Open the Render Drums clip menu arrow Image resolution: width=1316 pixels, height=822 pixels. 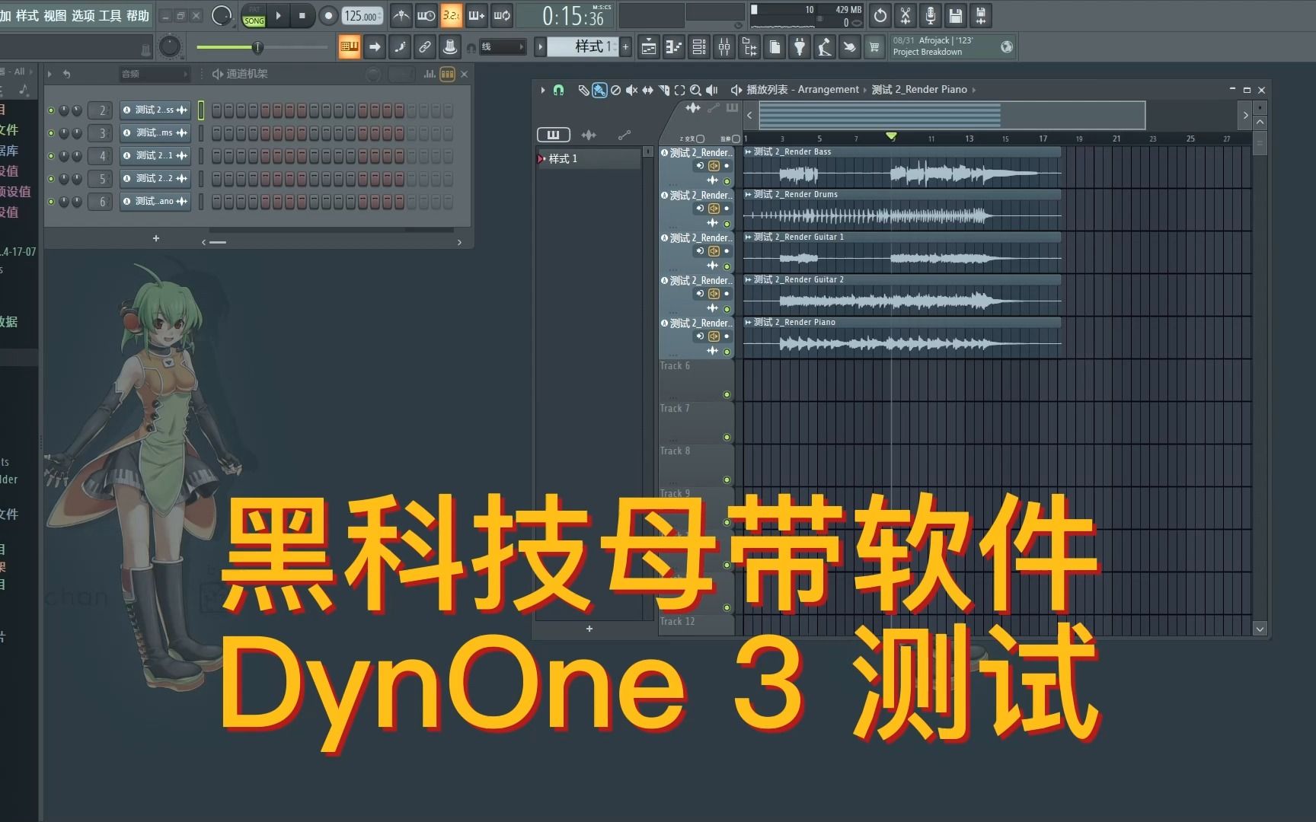[x=749, y=195]
